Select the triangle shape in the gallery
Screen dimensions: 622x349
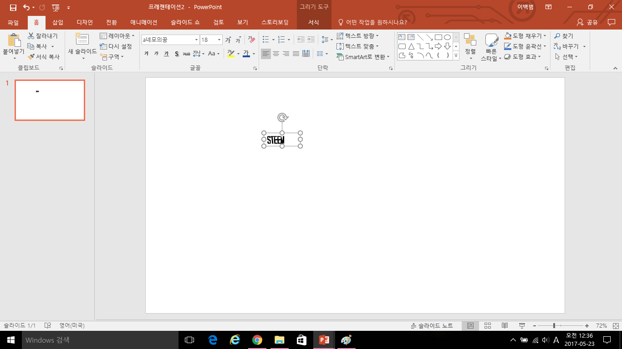411,46
